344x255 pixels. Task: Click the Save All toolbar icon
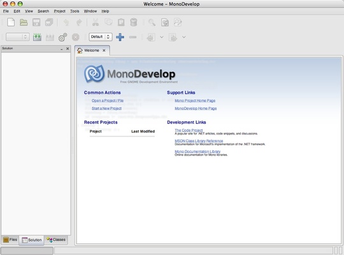tap(49, 22)
